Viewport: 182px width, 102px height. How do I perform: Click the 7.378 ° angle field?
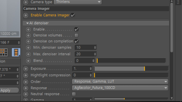click(x=9, y=70)
